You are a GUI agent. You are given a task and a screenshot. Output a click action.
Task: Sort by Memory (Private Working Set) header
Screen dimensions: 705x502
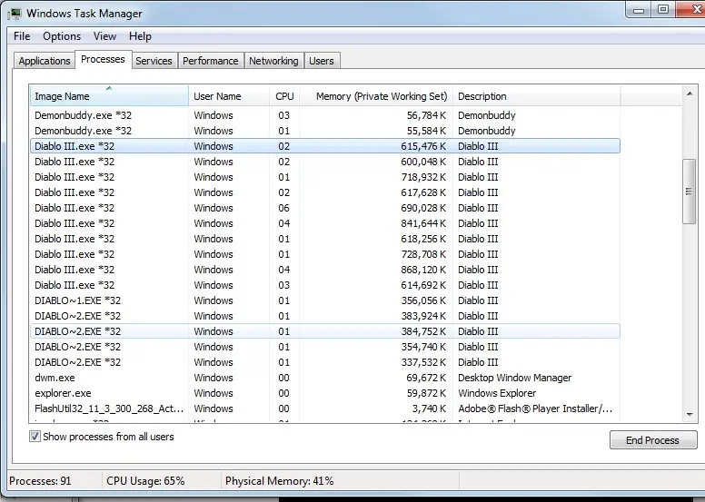click(x=376, y=95)
